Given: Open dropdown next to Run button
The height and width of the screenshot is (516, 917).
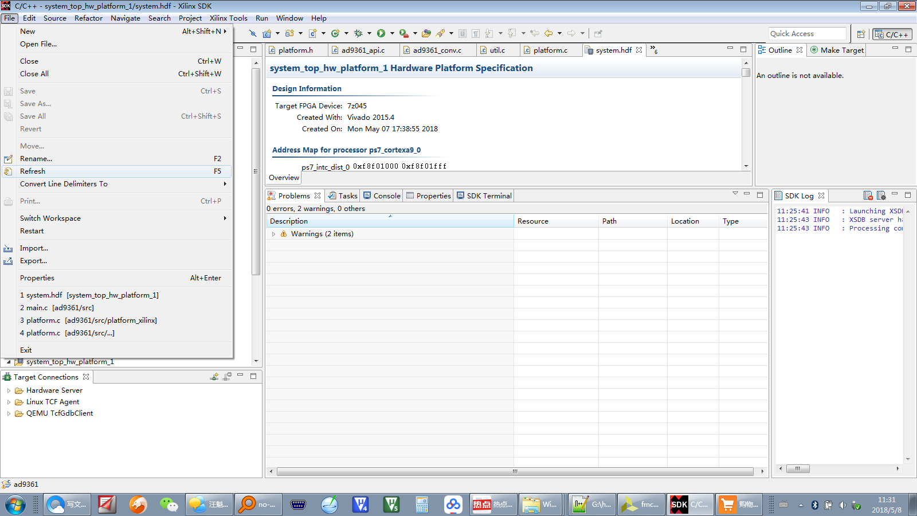Looking at the screenshot, I should (392, 33).
